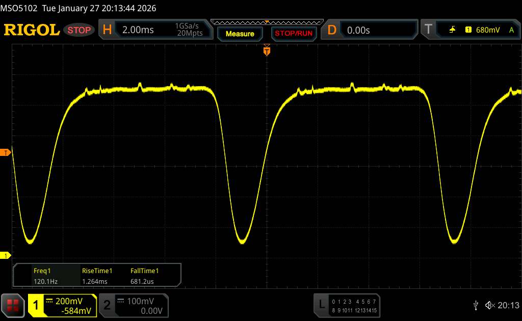Image resolution: width=522 pixels, height=321 pixels.
Task: Toggle channel 1 using its yellow badge
Action: pyautogui.click(x=37, y=305)
